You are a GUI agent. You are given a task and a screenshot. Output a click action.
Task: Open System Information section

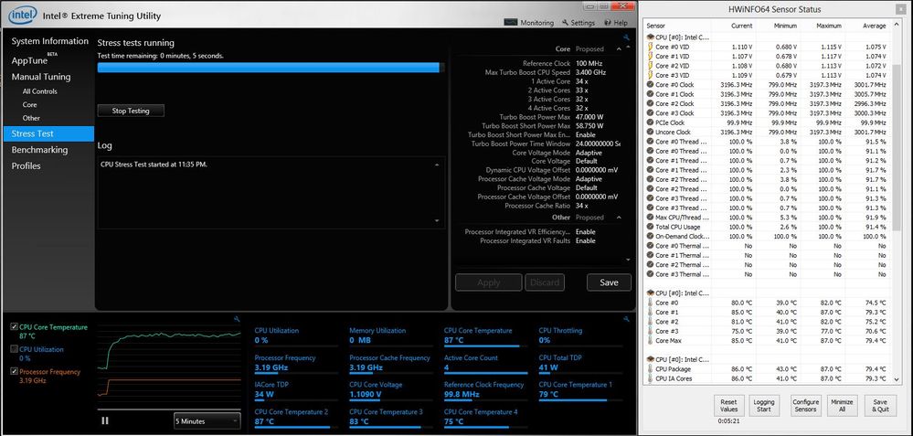[x=50, y=41]
